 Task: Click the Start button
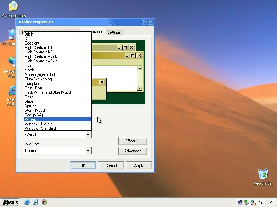pos(10,202)
